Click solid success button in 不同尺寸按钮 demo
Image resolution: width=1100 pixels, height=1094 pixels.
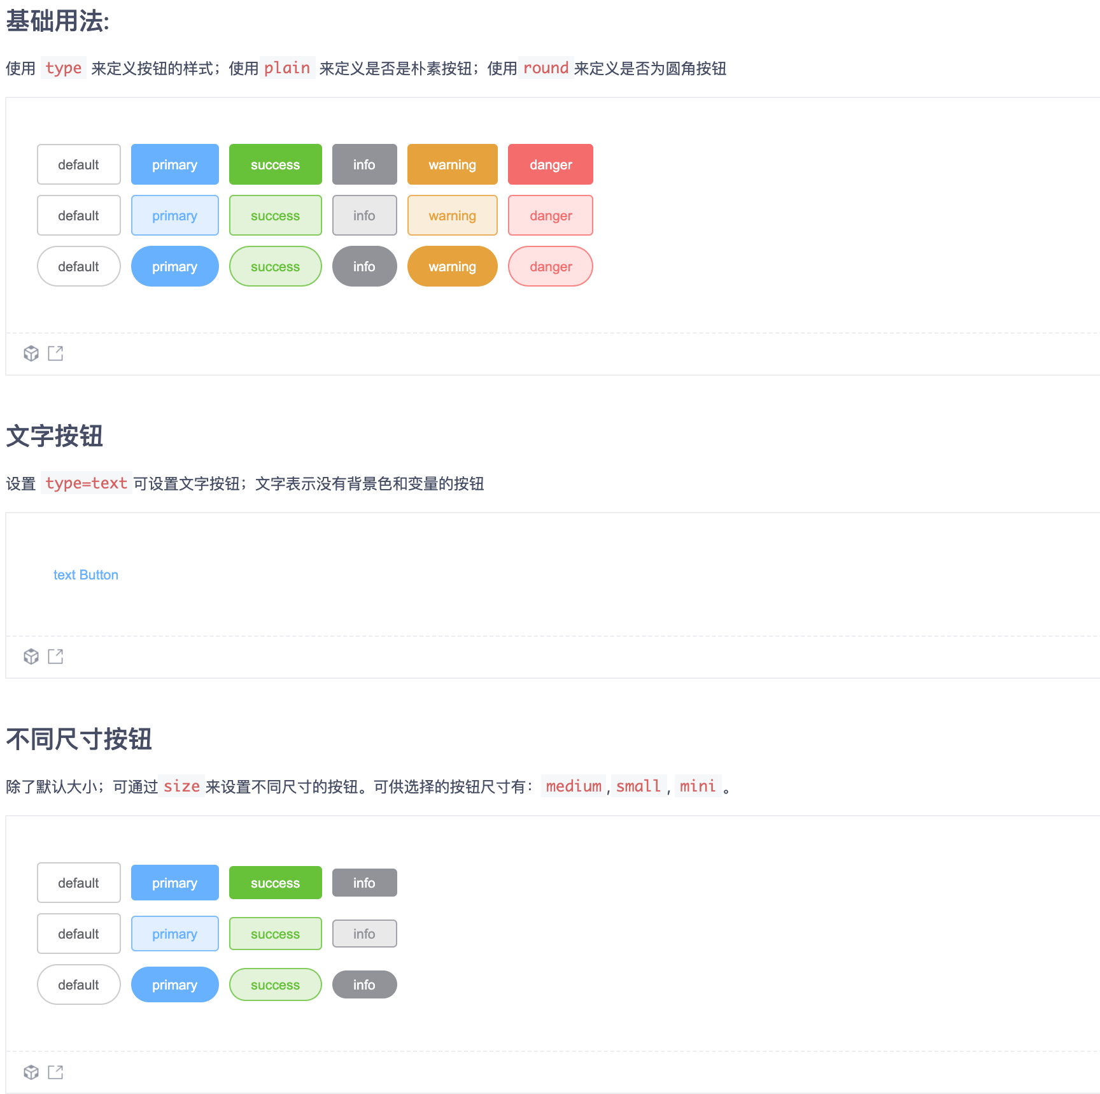point(276,883)
